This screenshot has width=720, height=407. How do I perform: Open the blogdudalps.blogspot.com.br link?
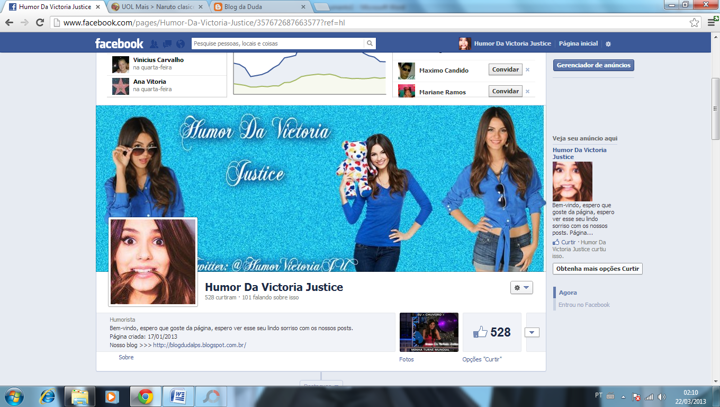[x=200, y=345]
